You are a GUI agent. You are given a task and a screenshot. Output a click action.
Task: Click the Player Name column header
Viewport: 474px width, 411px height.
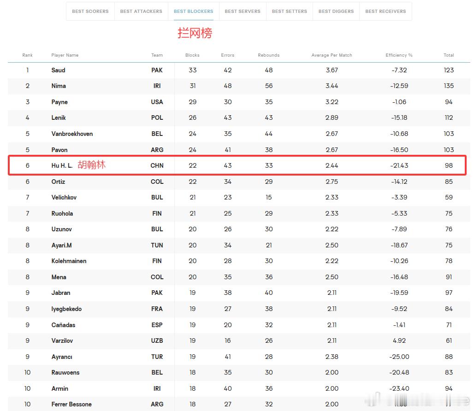[x=65, y=55]
